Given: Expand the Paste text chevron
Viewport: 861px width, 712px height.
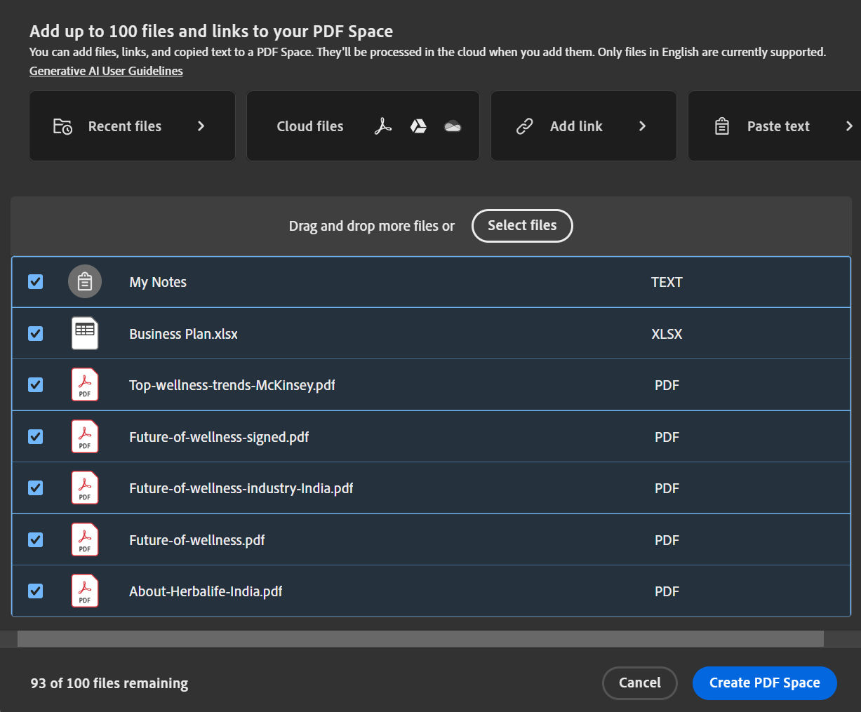Looking at the screenshot, I should click(x=849, y=126).
